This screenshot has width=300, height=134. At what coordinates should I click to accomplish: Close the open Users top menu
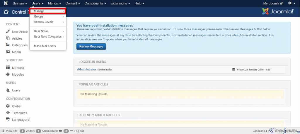[x=37, y=3]
